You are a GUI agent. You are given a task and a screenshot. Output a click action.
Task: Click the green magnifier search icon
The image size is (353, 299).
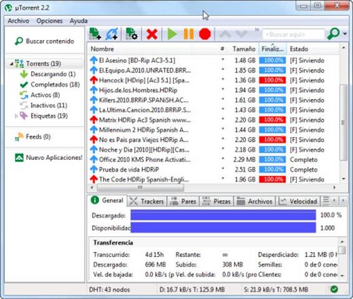333,34
